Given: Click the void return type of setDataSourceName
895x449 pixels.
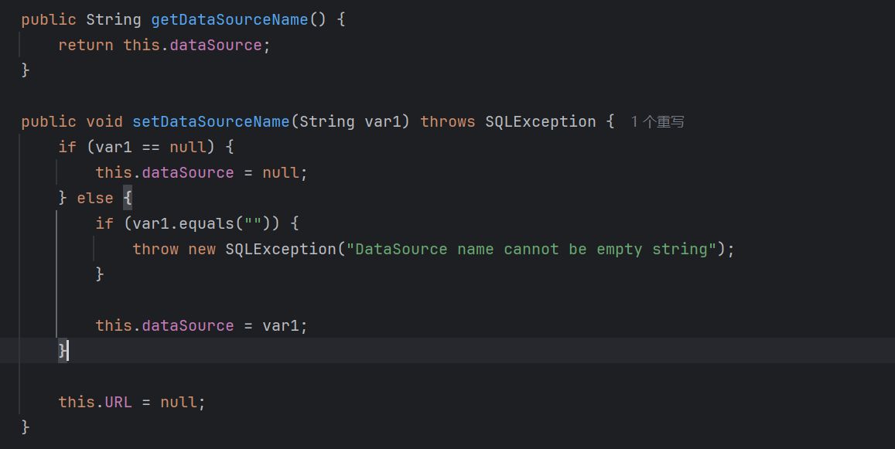Looking at the screenshot, I should [x=104, y=121].
